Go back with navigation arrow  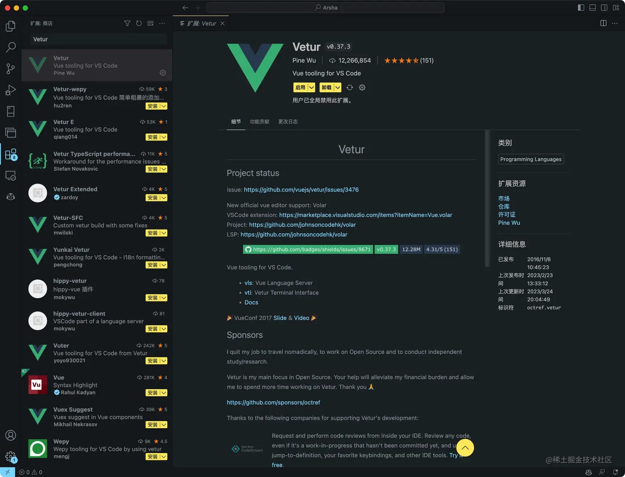(185, 7)
